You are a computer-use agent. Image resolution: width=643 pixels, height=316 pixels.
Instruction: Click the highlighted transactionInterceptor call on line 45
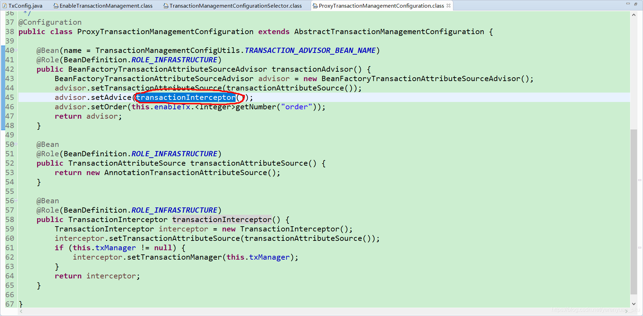click(x=186, y=97)
